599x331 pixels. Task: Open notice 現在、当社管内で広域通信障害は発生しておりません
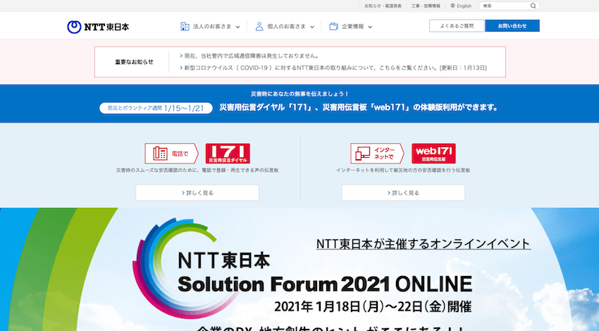(249, 56)
